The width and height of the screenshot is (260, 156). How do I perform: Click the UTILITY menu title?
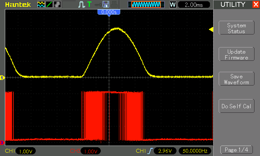pyautogui.click(x=233, y=5)
